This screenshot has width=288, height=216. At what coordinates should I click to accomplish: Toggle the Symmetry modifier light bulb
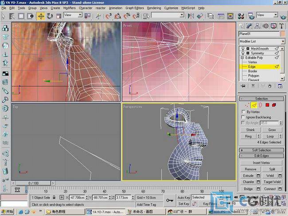point(243,53)
